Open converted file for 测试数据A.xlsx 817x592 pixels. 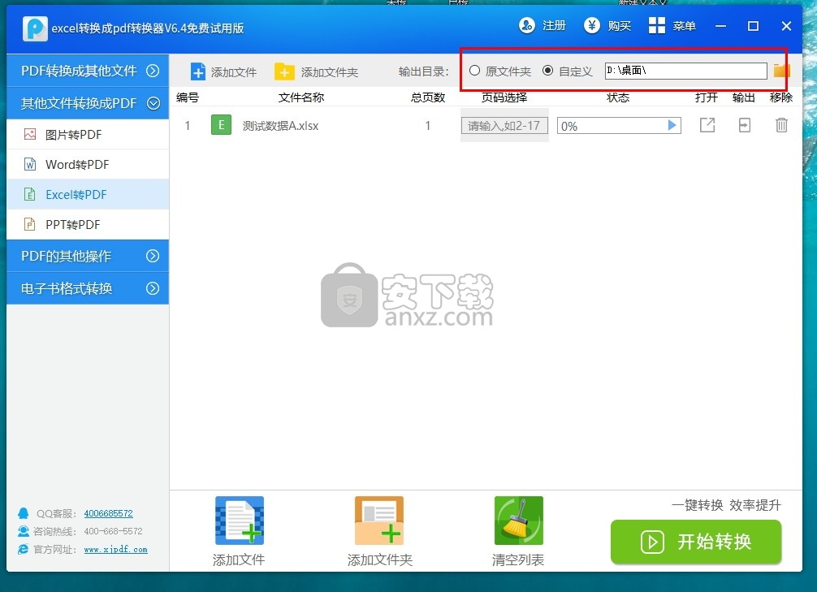click(707, 125)
